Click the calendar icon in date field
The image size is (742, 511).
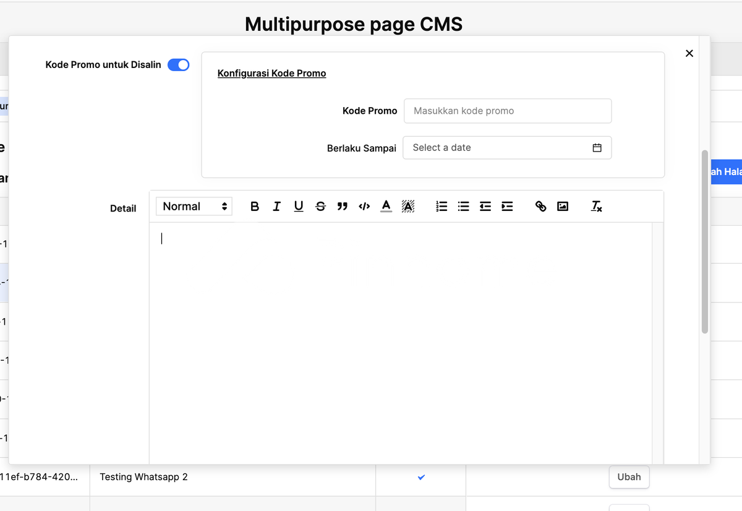click(597, 148)
